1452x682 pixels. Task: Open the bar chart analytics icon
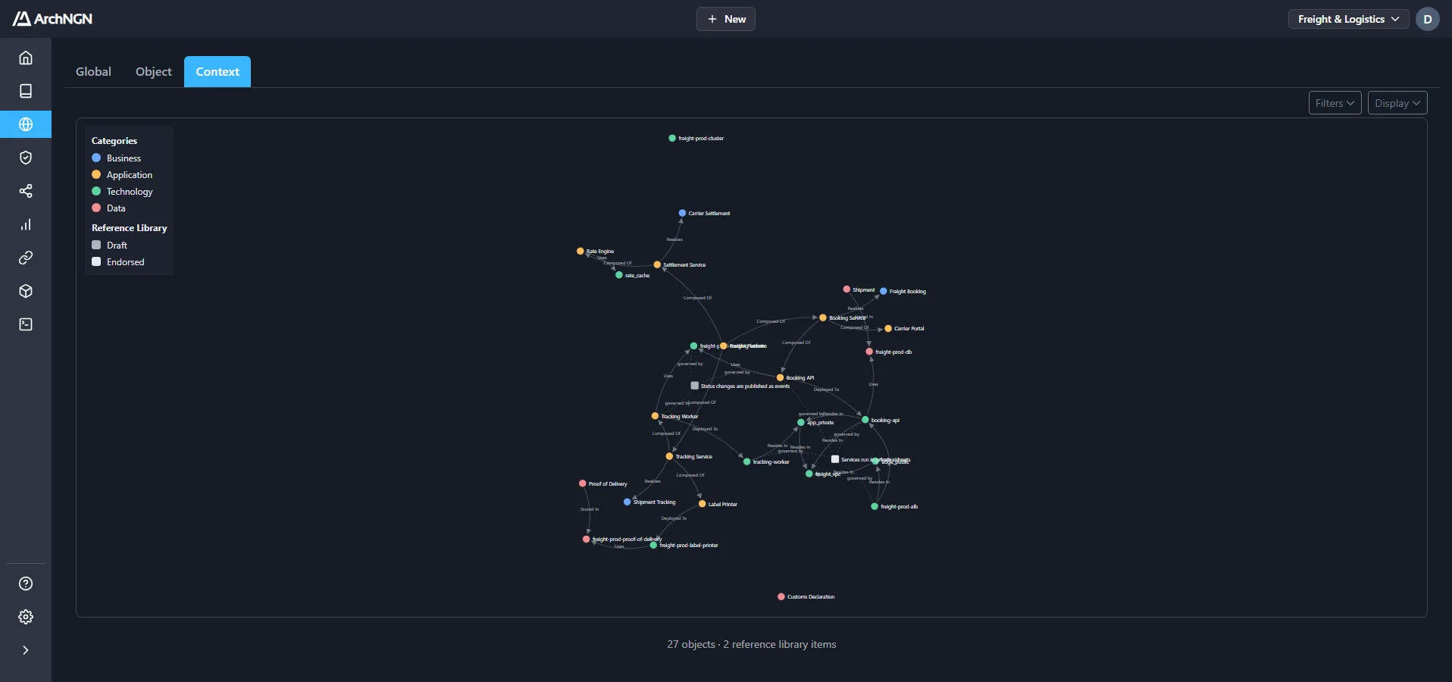[x=26, y=224]
